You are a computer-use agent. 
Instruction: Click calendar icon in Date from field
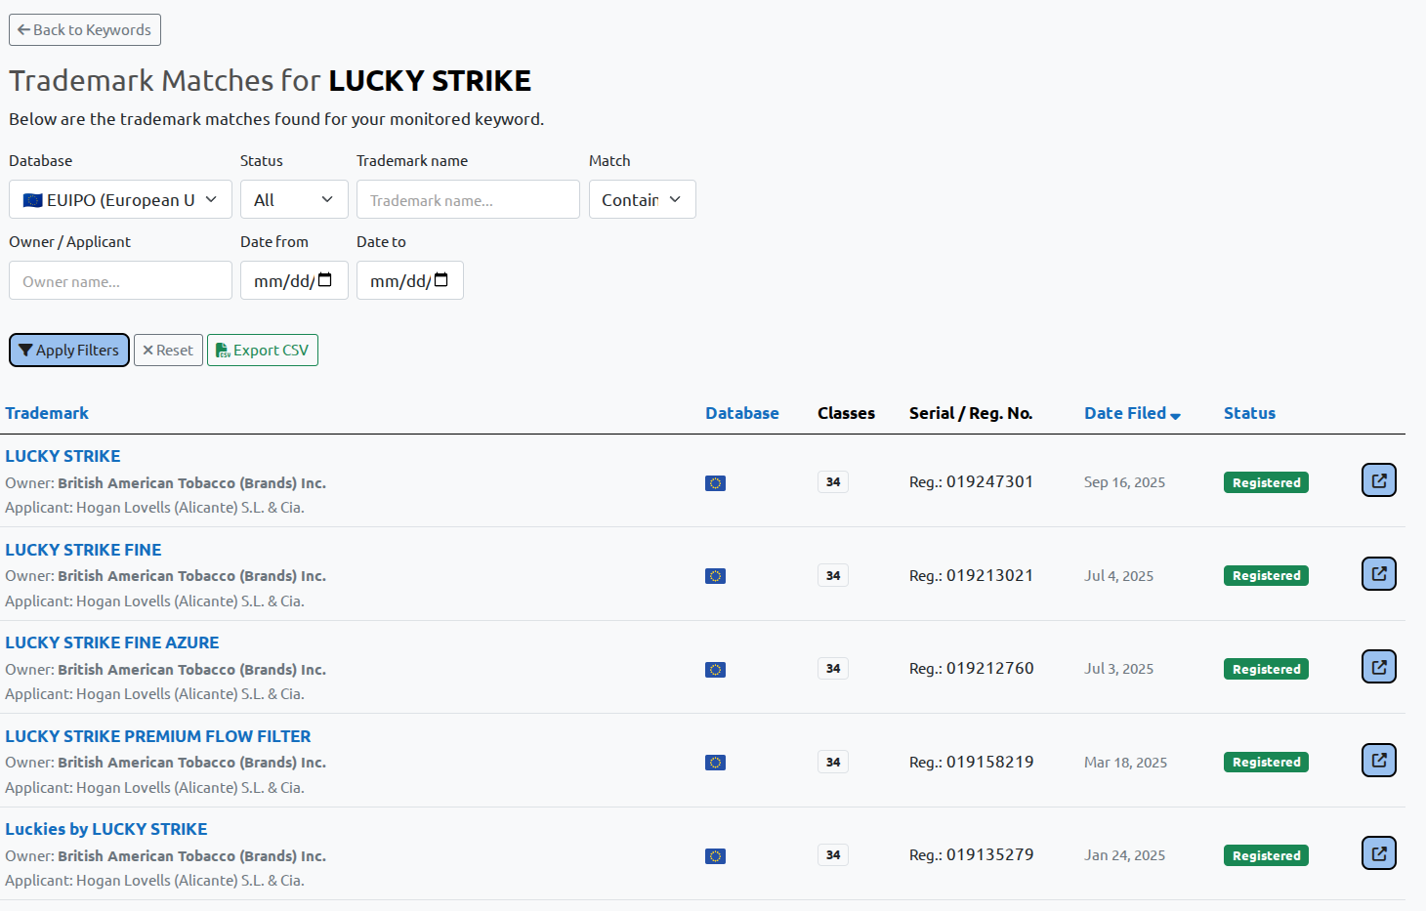(325, 280)
